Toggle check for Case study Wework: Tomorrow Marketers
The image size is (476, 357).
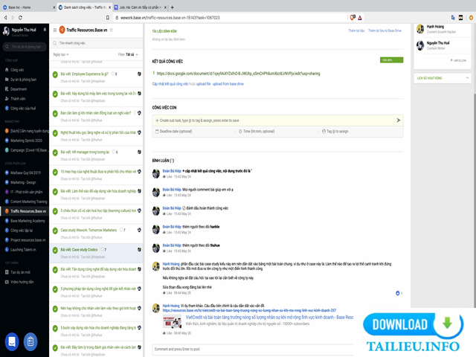55,231
